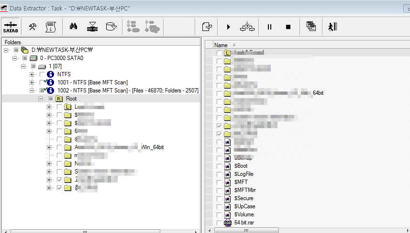Collapse the 1 [07] partition node

pyautogui.click(x=23, y=66)
